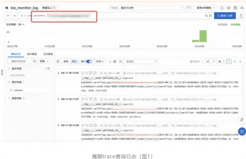
Task: Click the display settings gear in log toolbar
Action: pos(115,62)
